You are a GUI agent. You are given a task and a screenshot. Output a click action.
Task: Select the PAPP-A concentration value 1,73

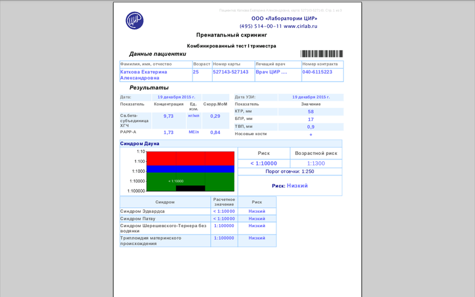pyautogui.click(x=168, y=132)
